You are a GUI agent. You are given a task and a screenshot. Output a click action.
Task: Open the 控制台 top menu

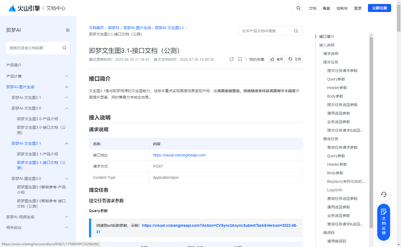pyautogui.click(x=342, y=8)
